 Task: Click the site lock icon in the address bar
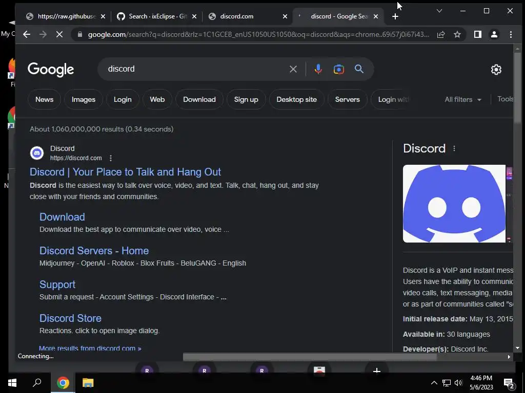click(79, 34)
